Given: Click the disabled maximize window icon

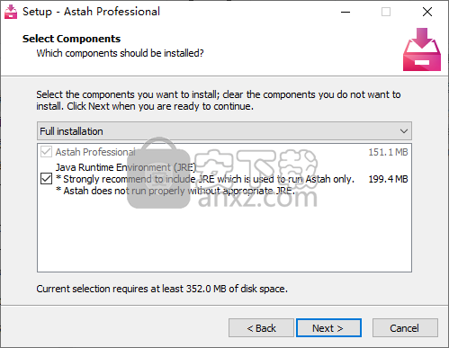Looking at the screenshot, I should pyautogui.click(x=386, y=12).
